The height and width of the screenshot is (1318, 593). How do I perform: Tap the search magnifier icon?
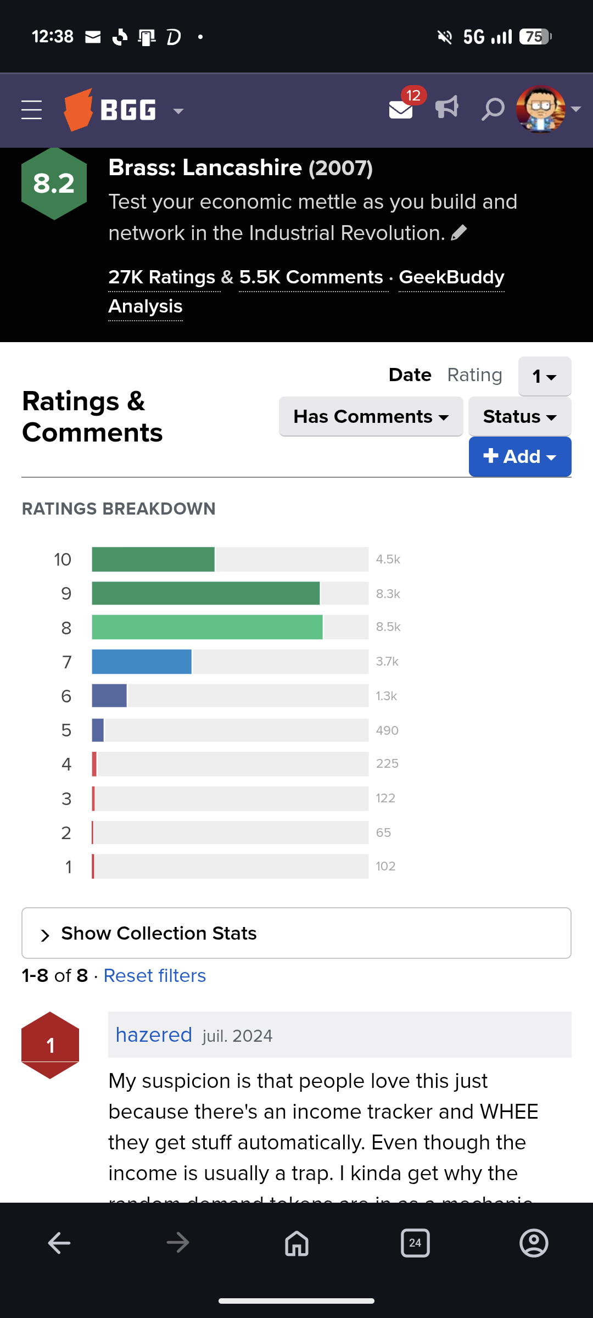[493, 109]
